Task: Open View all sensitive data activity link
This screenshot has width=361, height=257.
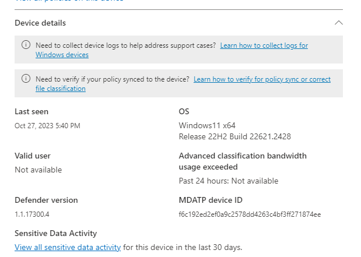Action: [x=68, y=247]
